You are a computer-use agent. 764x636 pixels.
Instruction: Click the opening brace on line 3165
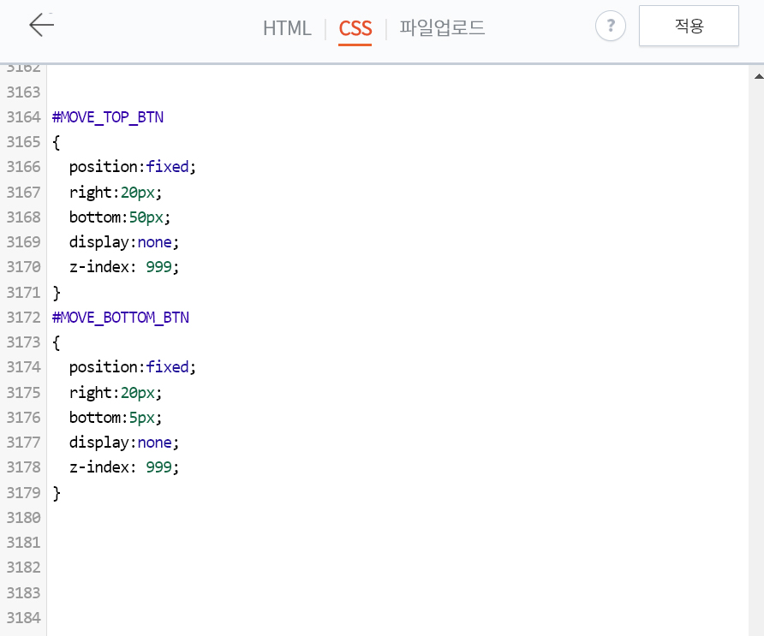click(x=56, y=142)
